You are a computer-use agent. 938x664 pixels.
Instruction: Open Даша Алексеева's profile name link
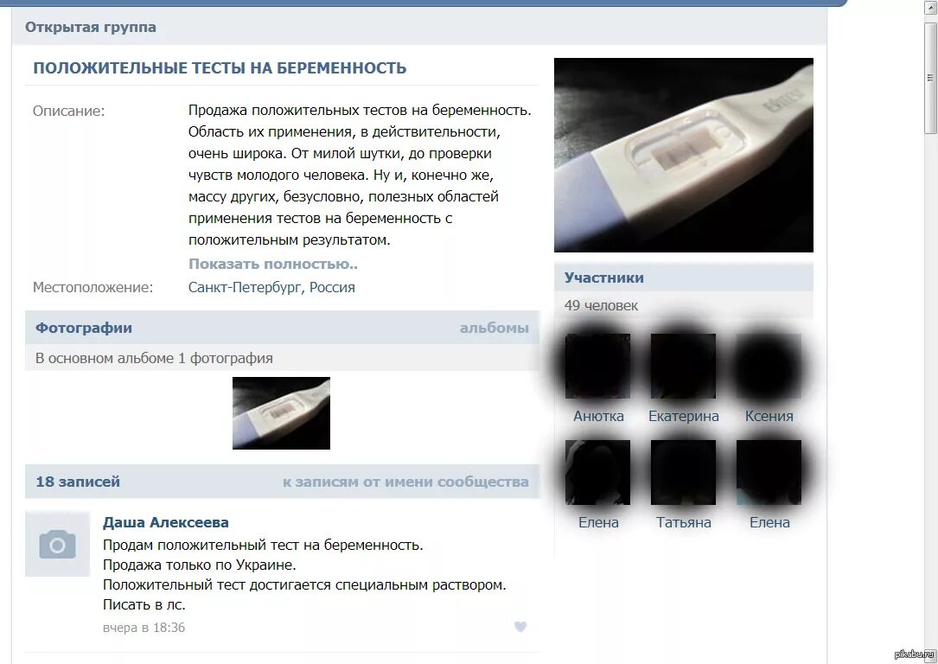[166, 522]
